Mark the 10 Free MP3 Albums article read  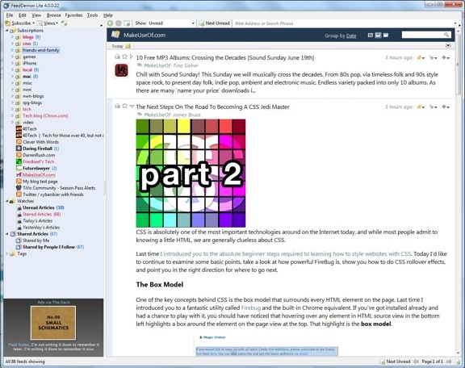point(117,56)
